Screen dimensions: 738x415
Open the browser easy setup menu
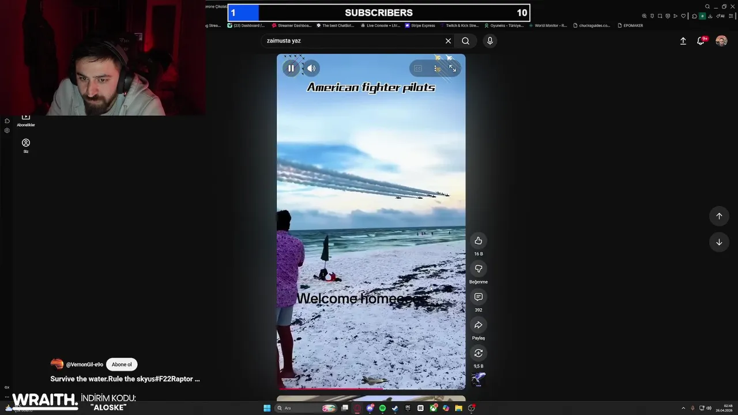[x=731, y=16]
